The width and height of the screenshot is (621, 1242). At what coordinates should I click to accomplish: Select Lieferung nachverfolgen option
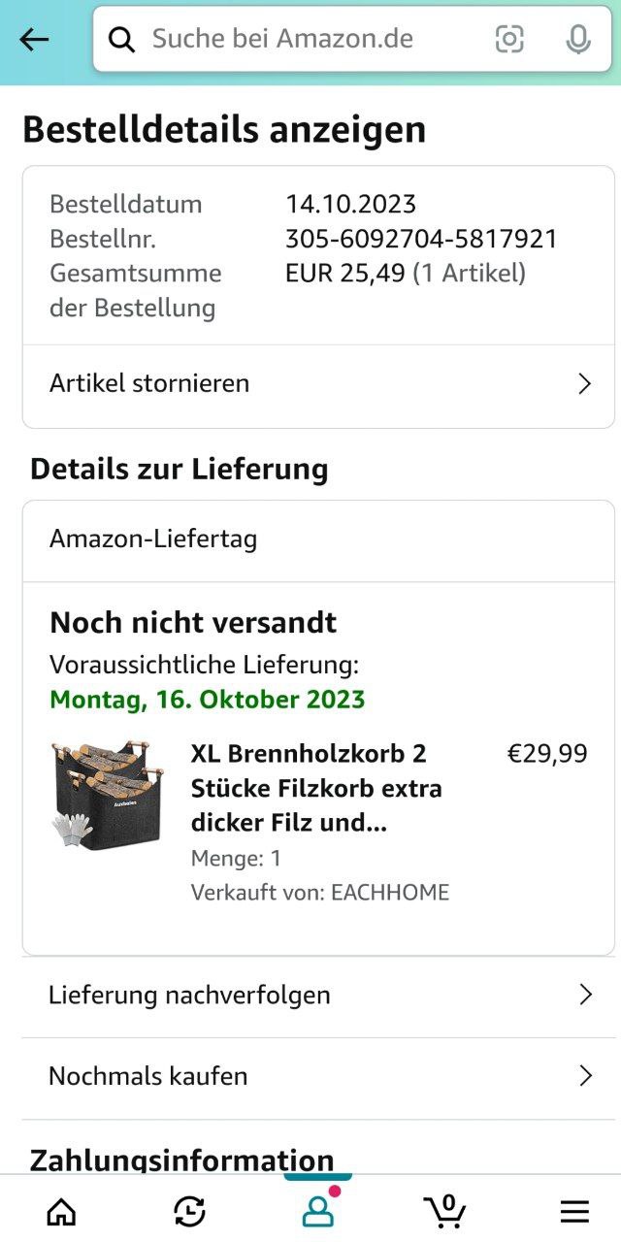189,995
